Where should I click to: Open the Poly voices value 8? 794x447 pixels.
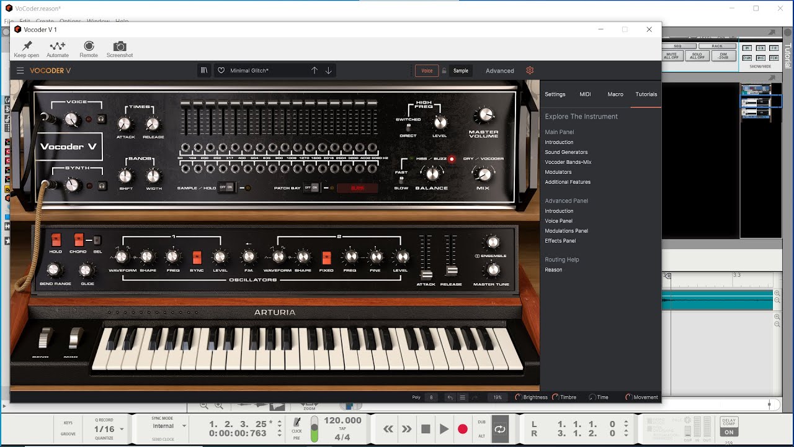[432, 397]
